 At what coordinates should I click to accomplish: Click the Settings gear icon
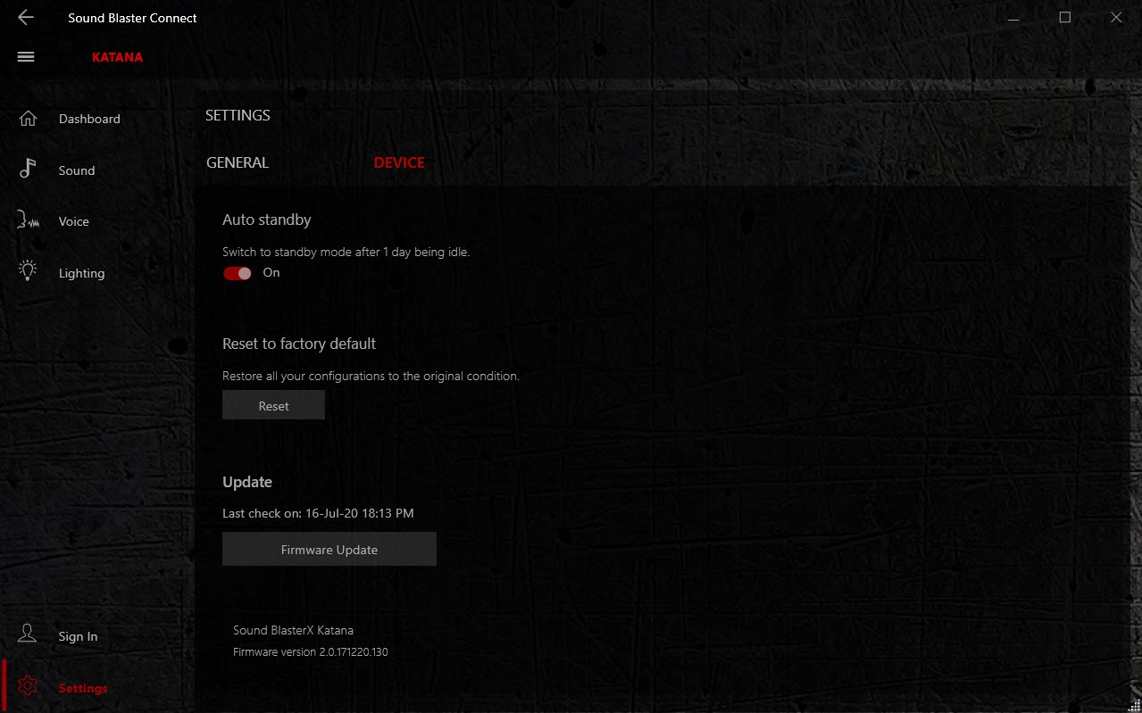(x=28, y=687)
